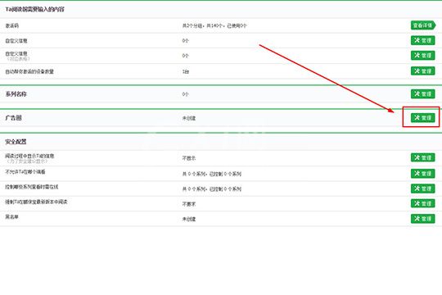Image resolution: width=442 pixels, height=295 pixels.
Task: Select the 黑名单 row label
Action: pyautogui.click(x=11, y=217)
